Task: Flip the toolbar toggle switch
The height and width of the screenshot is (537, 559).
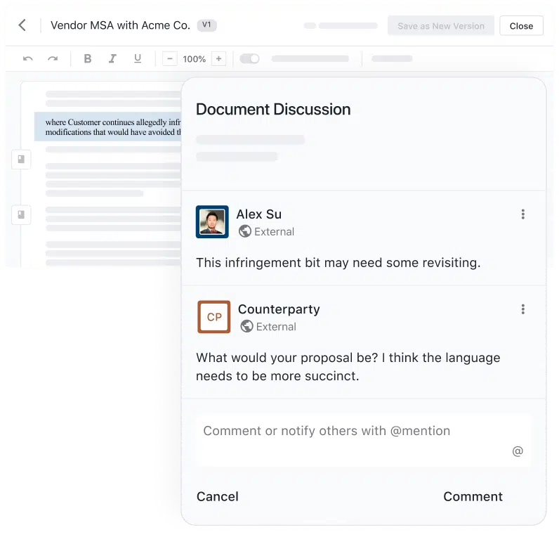Action: [x=249, y=58]
